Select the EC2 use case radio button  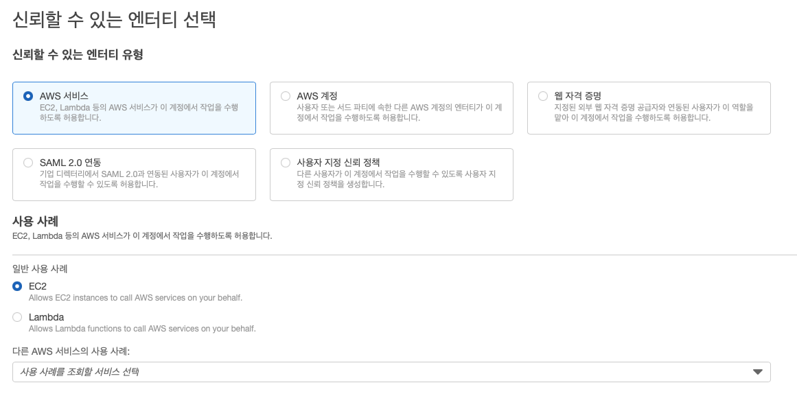tap(17, 286)
